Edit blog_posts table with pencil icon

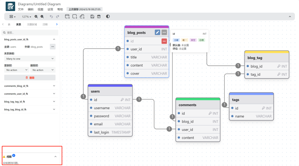click(157, 32)
